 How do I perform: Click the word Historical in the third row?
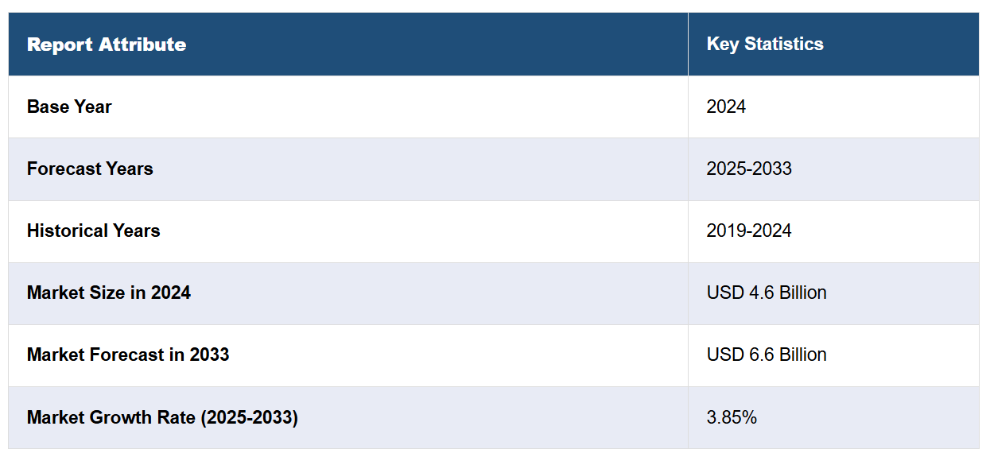(x=68, y=230)
